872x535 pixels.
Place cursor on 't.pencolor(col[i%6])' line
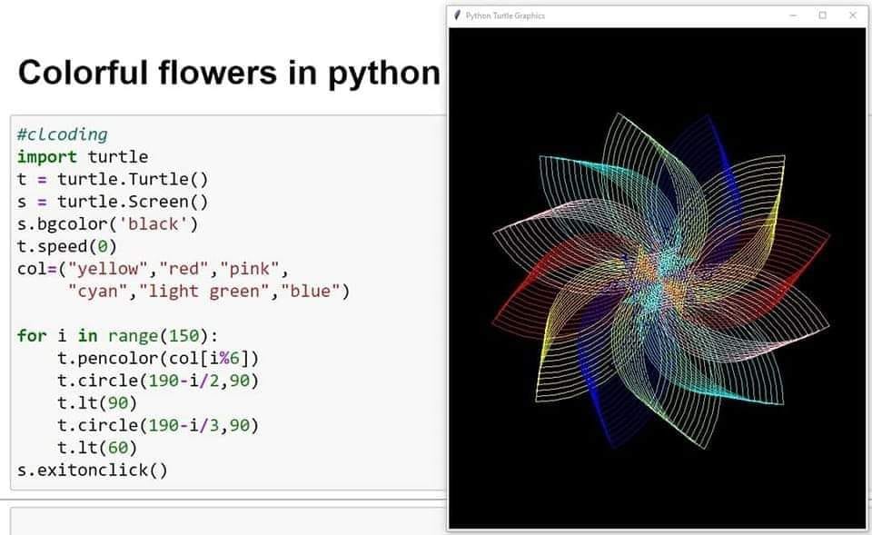[x=158, y=358]
